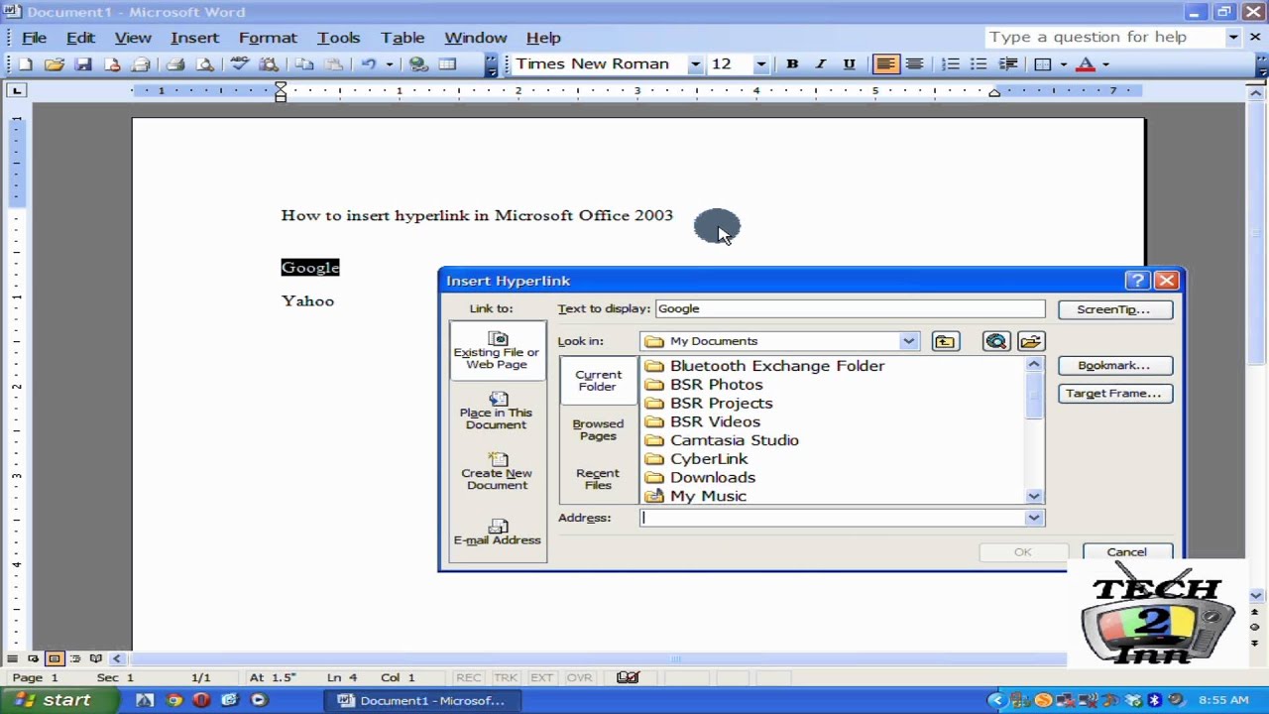Click the ScreenTip button
The width and height of the screenshot is (1269, 714).
(x=1114, y=309)
